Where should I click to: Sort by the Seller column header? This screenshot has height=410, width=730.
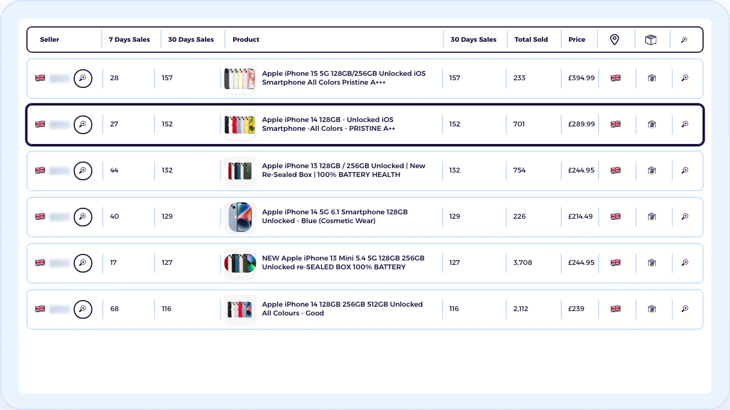[49, 40]
